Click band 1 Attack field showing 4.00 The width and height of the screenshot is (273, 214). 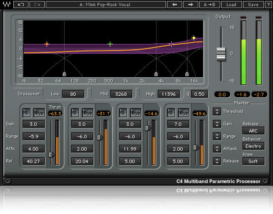(x=34, y=149)
